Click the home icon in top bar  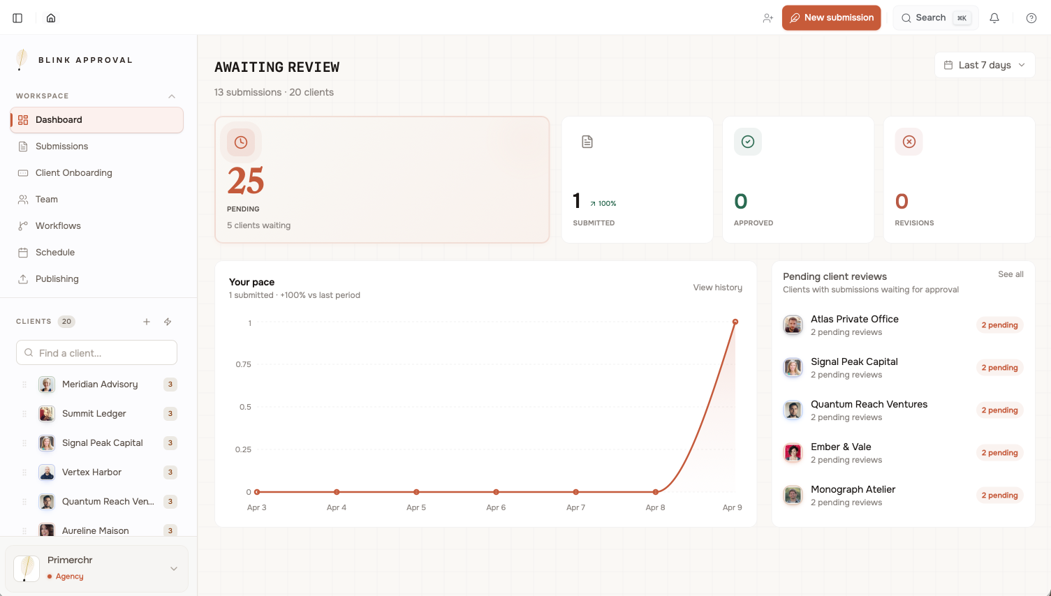51,18
